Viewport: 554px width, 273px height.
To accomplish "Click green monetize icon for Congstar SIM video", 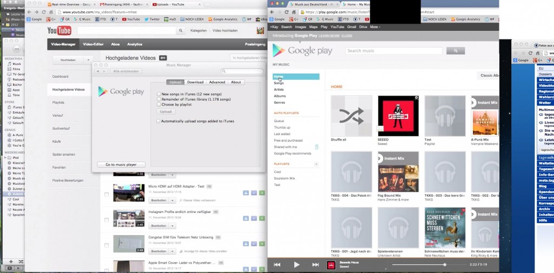I will (x=262, y=244).
